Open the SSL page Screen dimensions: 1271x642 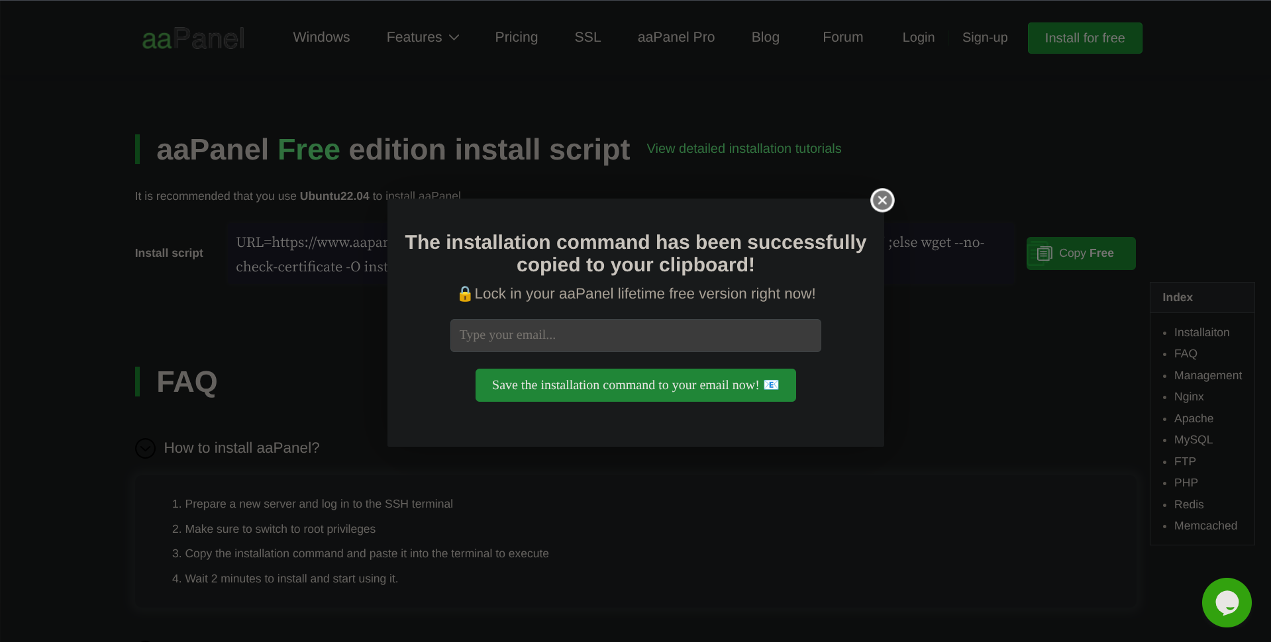pos(587,38)
